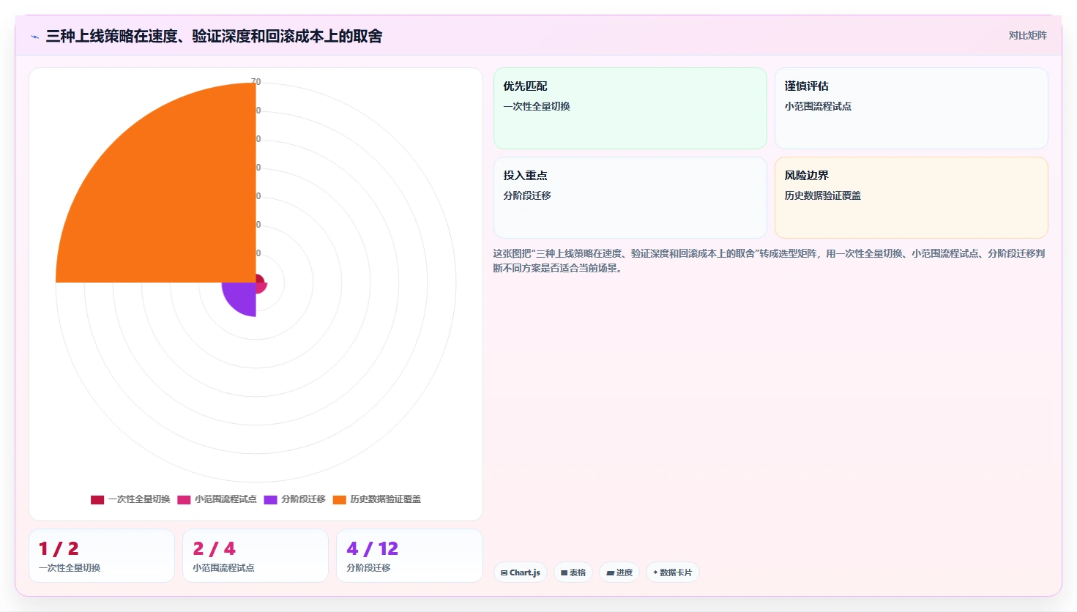Click the small crimson chart segment
The image size is (1077, 612).
(260, 278)
